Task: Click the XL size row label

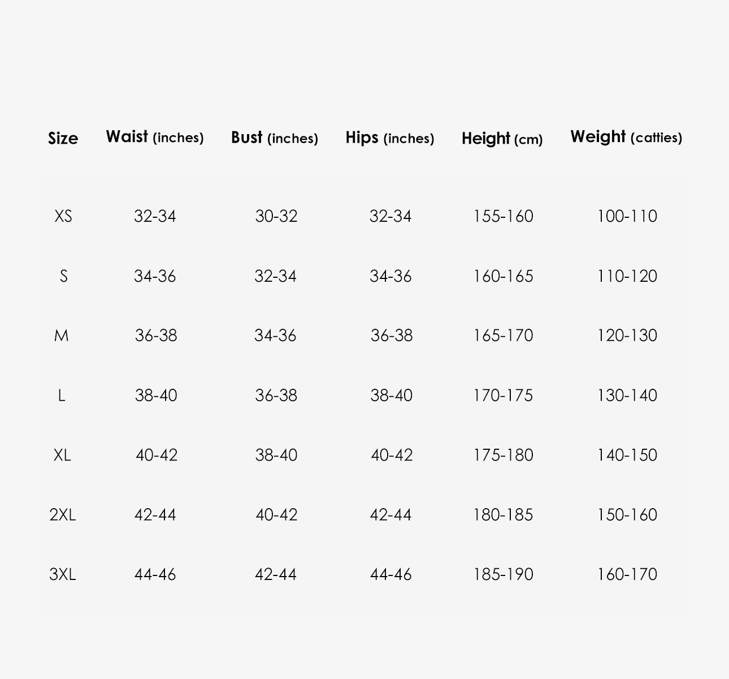Action: click(62, 455)
